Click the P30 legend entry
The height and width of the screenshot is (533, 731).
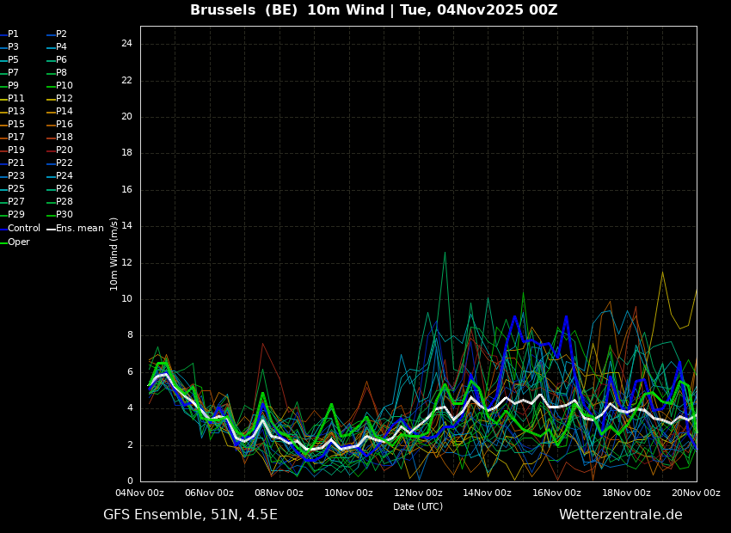pos(64,215)
